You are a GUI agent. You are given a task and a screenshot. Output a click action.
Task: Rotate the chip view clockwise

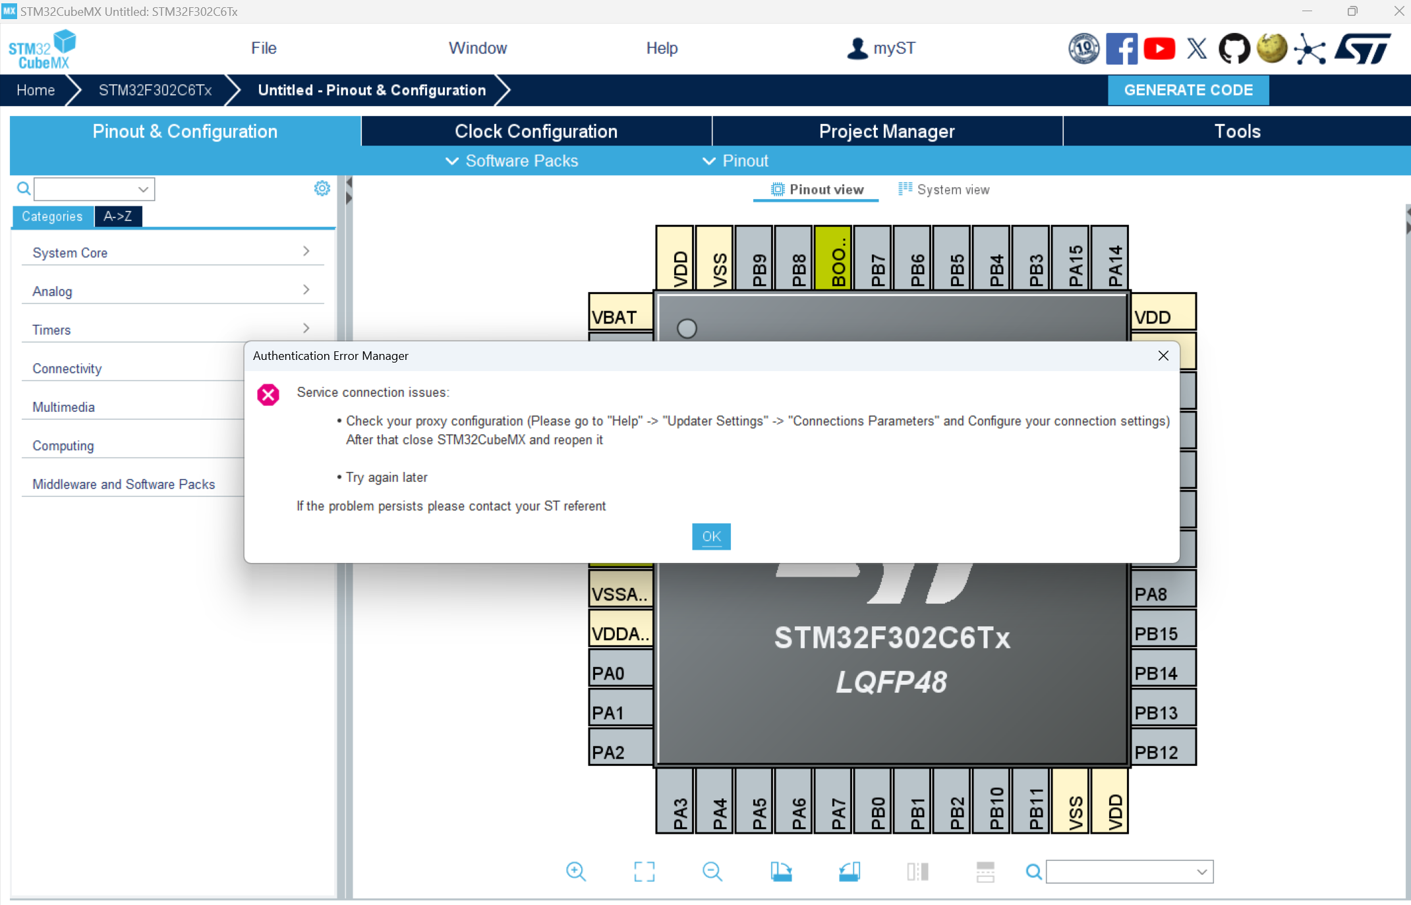coord(782,871)
